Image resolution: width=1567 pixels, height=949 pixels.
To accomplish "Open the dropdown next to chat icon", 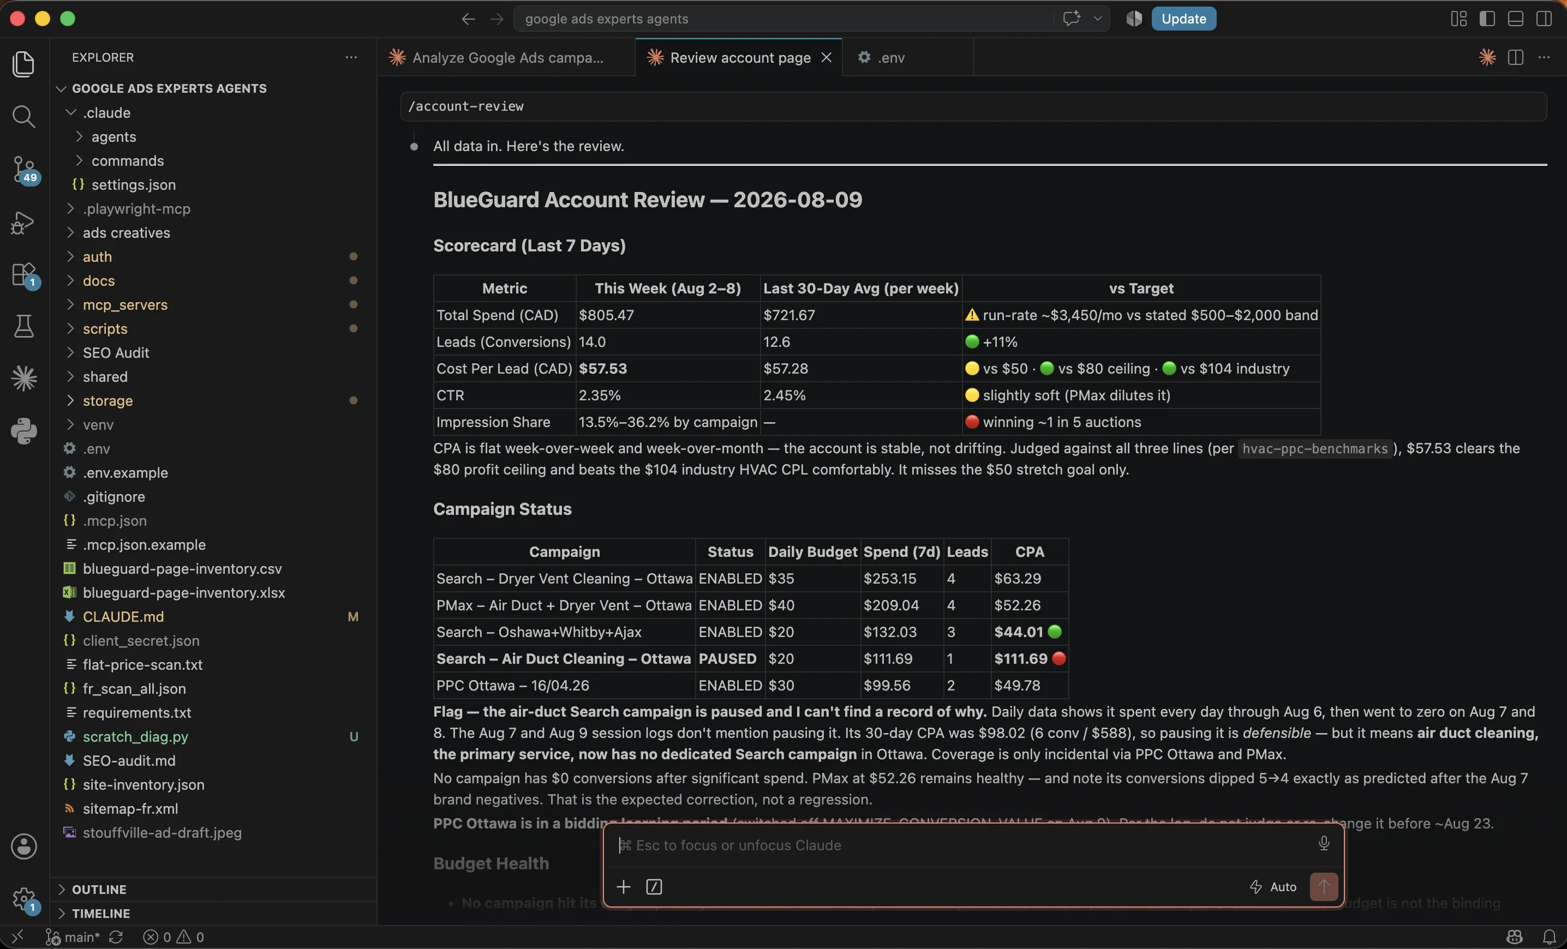I will click(x=1098, y=19).
